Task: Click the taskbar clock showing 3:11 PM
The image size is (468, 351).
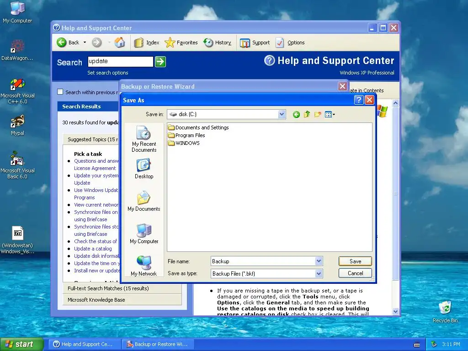Action: (x=451, y=344)
